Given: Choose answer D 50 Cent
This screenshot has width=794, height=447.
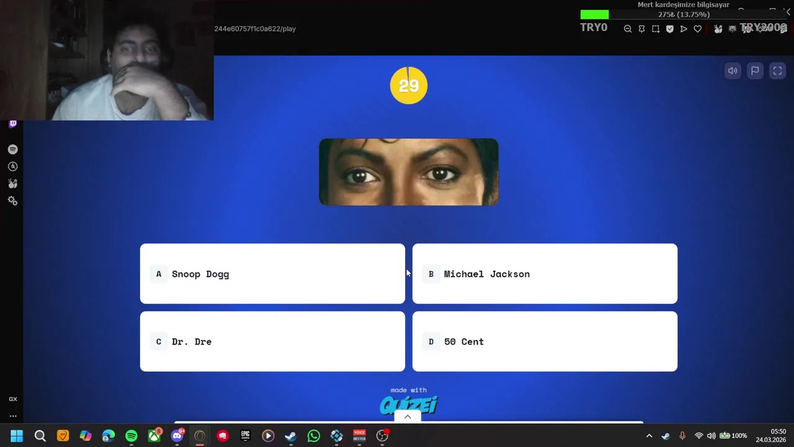Looking at the screenshot, I should tap(545, 341).
